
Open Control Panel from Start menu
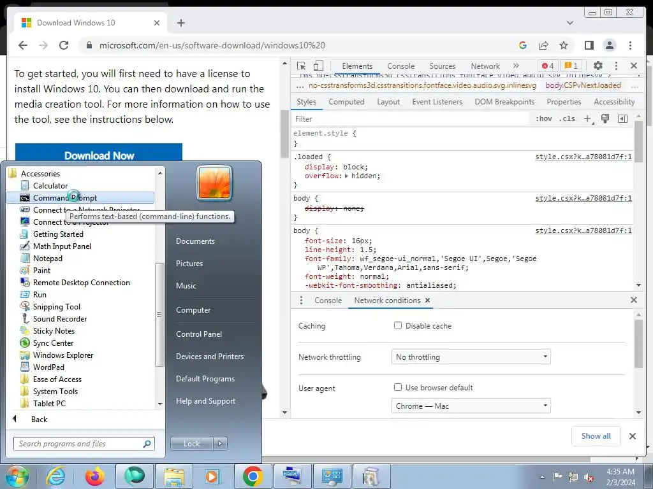click(199, 334)
